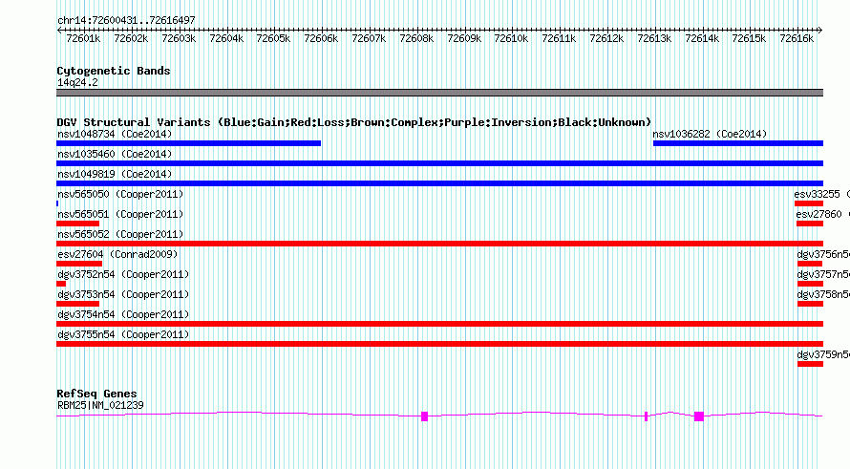Screen dimensions: 850x469
Task: Click the gray 14q24.2 cytogenetic band bar
Action: coord(439,93)
